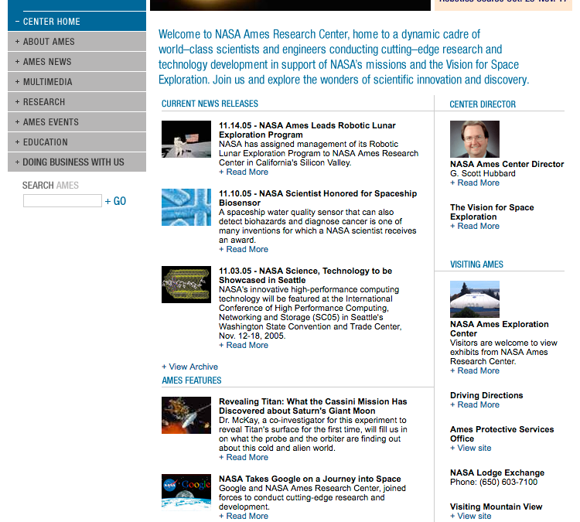
Task: View site for Ames Protective Services Office
Action: pos(471,448)
